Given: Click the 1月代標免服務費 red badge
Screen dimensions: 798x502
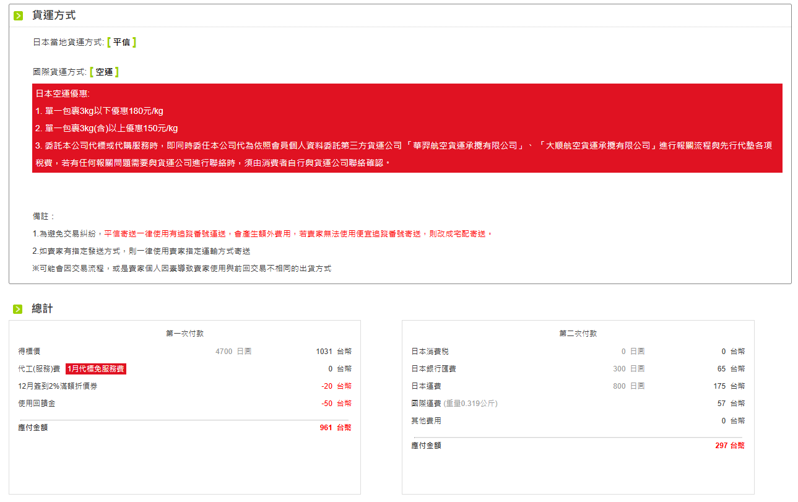Looking at the screenshot, I should pos(96,369).
